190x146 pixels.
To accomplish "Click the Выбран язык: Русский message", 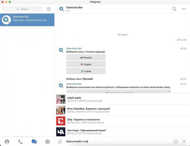I will pos(80,79).
